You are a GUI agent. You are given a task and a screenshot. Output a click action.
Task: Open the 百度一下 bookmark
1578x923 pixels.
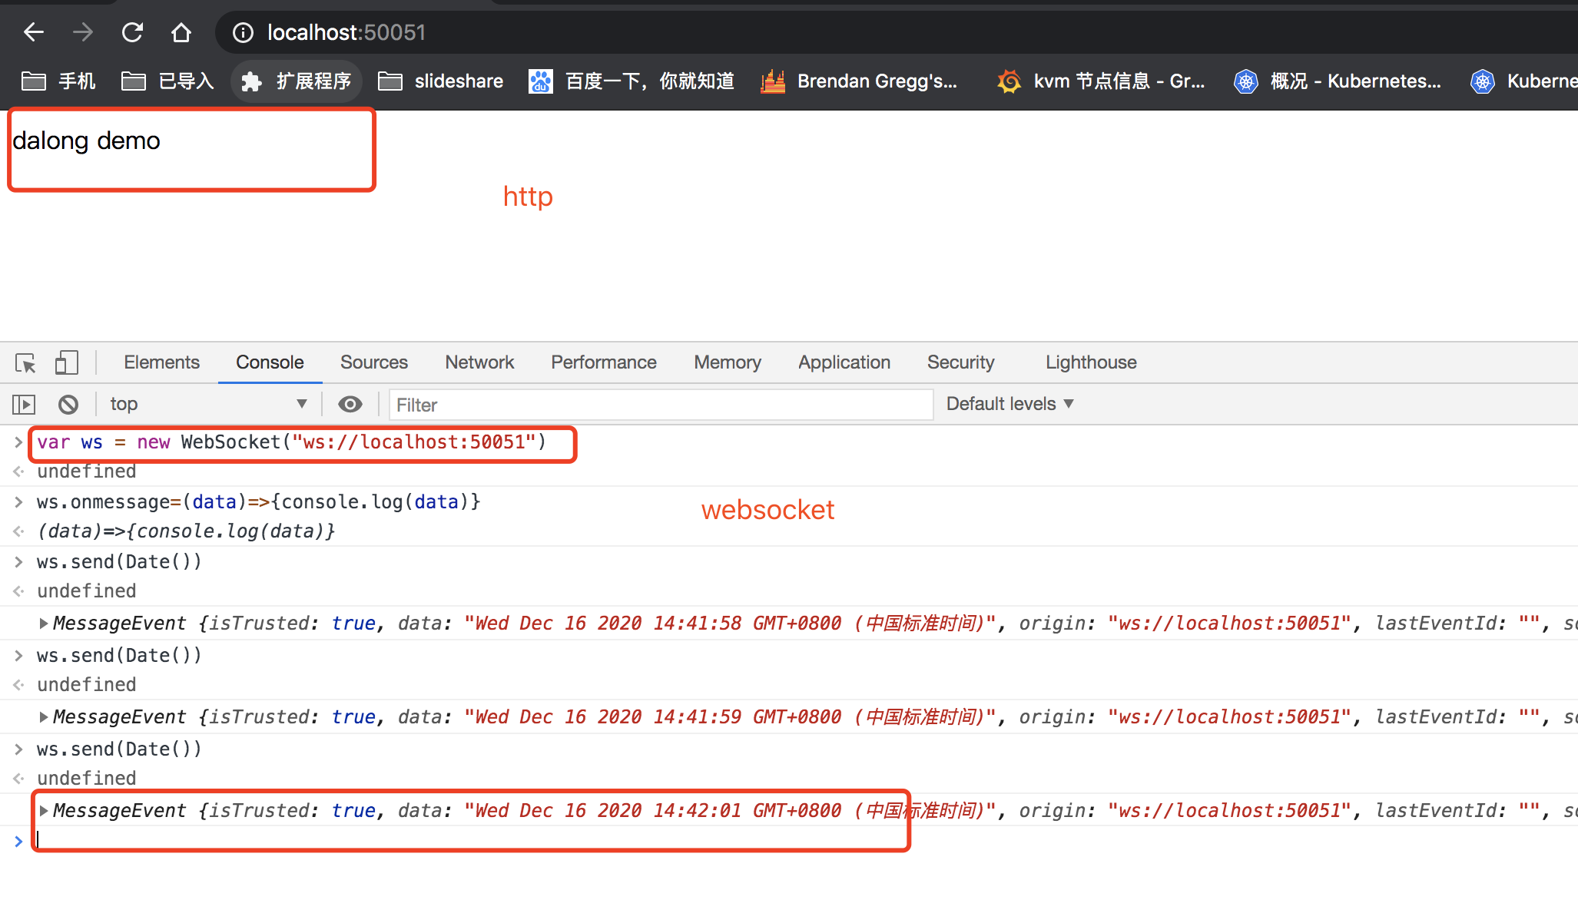[632, 81]
